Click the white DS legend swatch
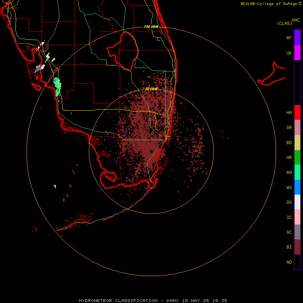This screenshot has height=303, width=303. point(297,202)
